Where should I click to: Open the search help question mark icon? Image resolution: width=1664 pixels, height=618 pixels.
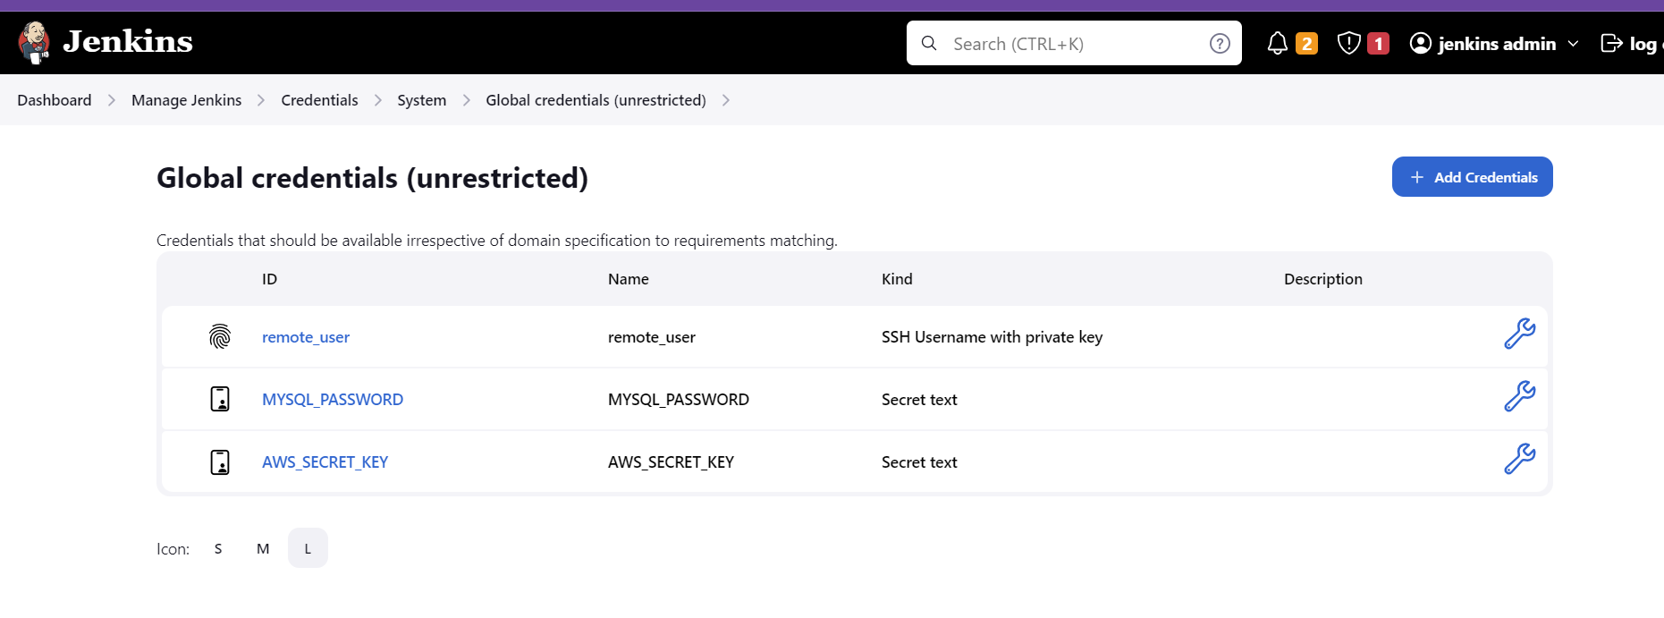[x=1220, y=43]
